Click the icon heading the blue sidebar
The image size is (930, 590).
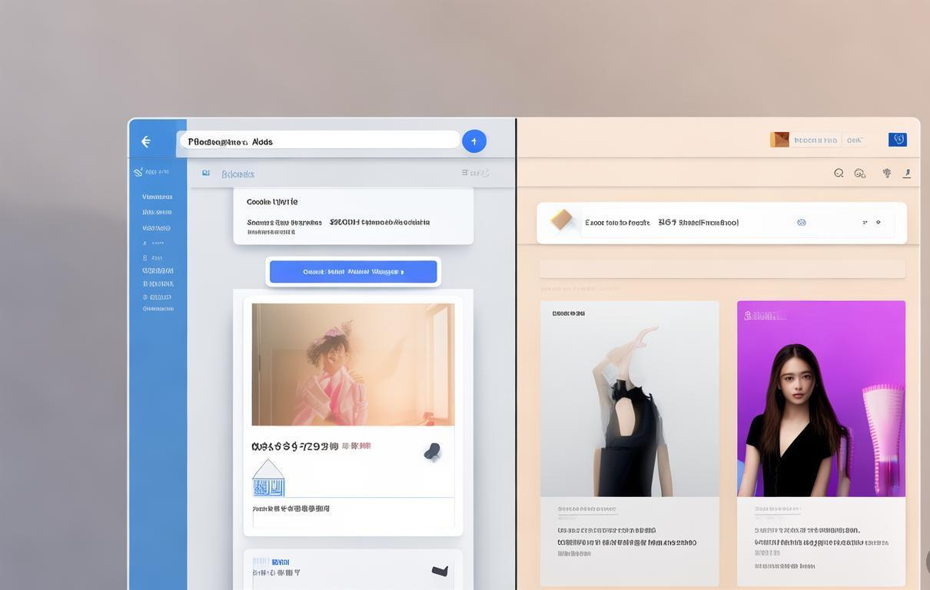138,172
